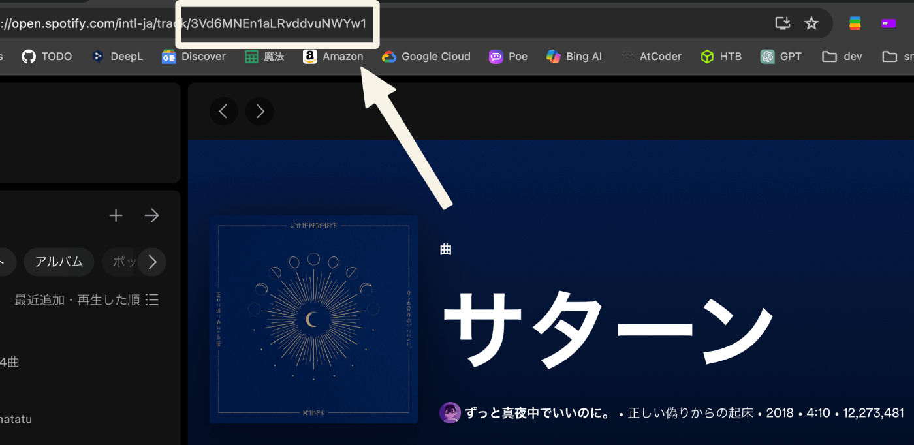Open the Discover bookmark
Image resolution: width=914 pixels, height=445 pixels.
[194, 57]
